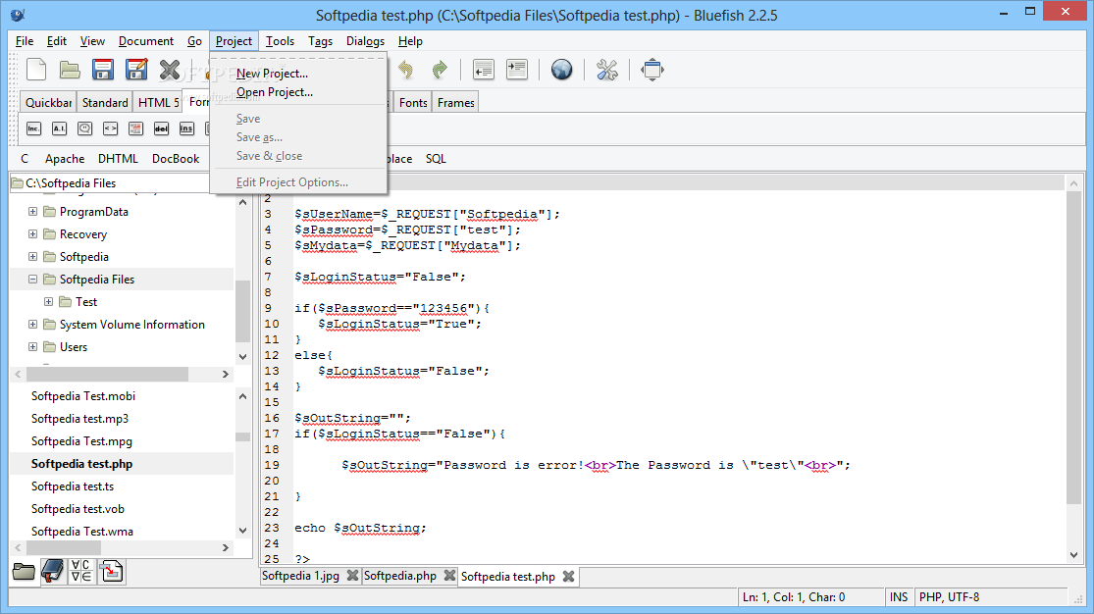Open the C:\Softpedia Files path dropdown
This screenshot has height=614, width=1094.
(x=110, y=182)
